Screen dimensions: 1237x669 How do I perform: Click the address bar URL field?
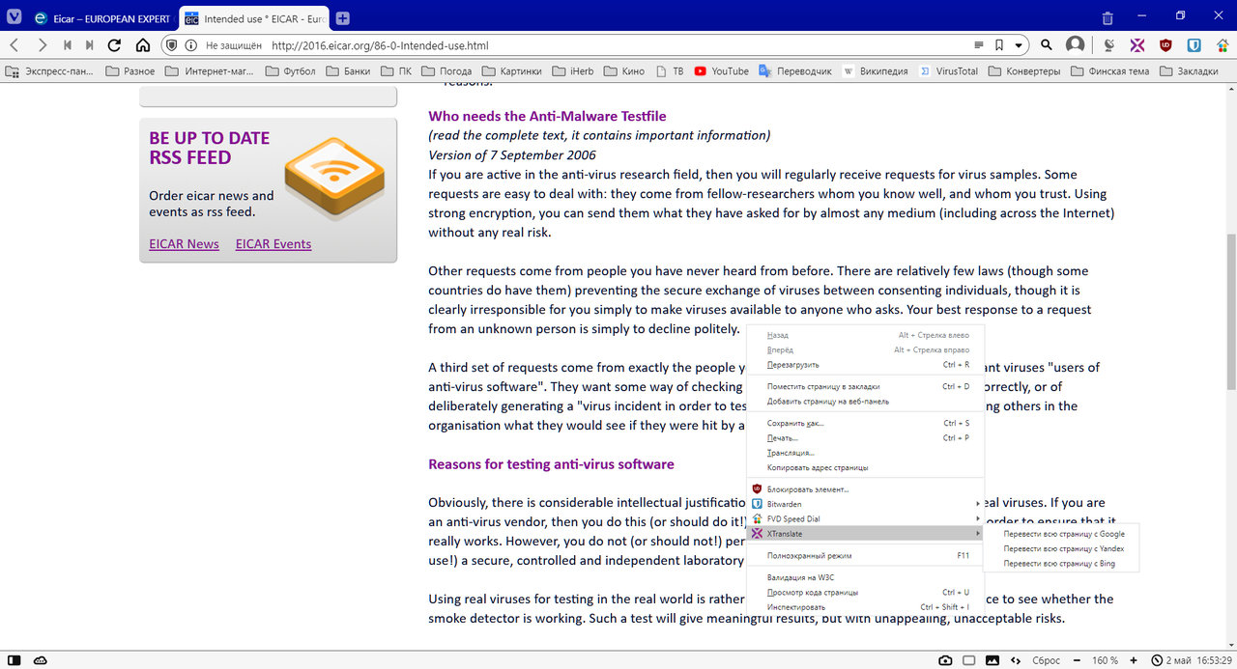pyautogui.click(x=580, y=45)
